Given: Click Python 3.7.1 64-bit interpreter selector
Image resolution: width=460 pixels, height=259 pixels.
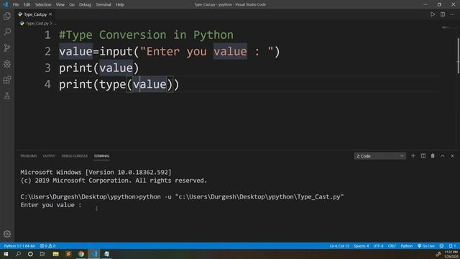Looking at the screenshot, I should point(19,246).
